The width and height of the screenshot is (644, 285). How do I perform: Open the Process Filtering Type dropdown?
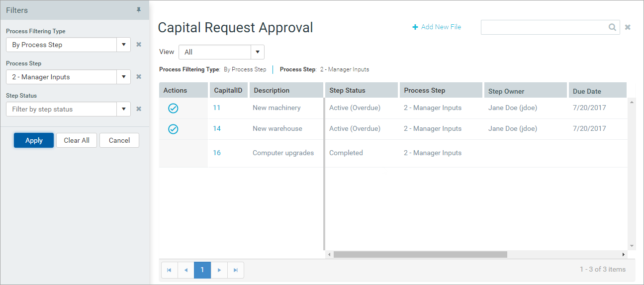124,45
